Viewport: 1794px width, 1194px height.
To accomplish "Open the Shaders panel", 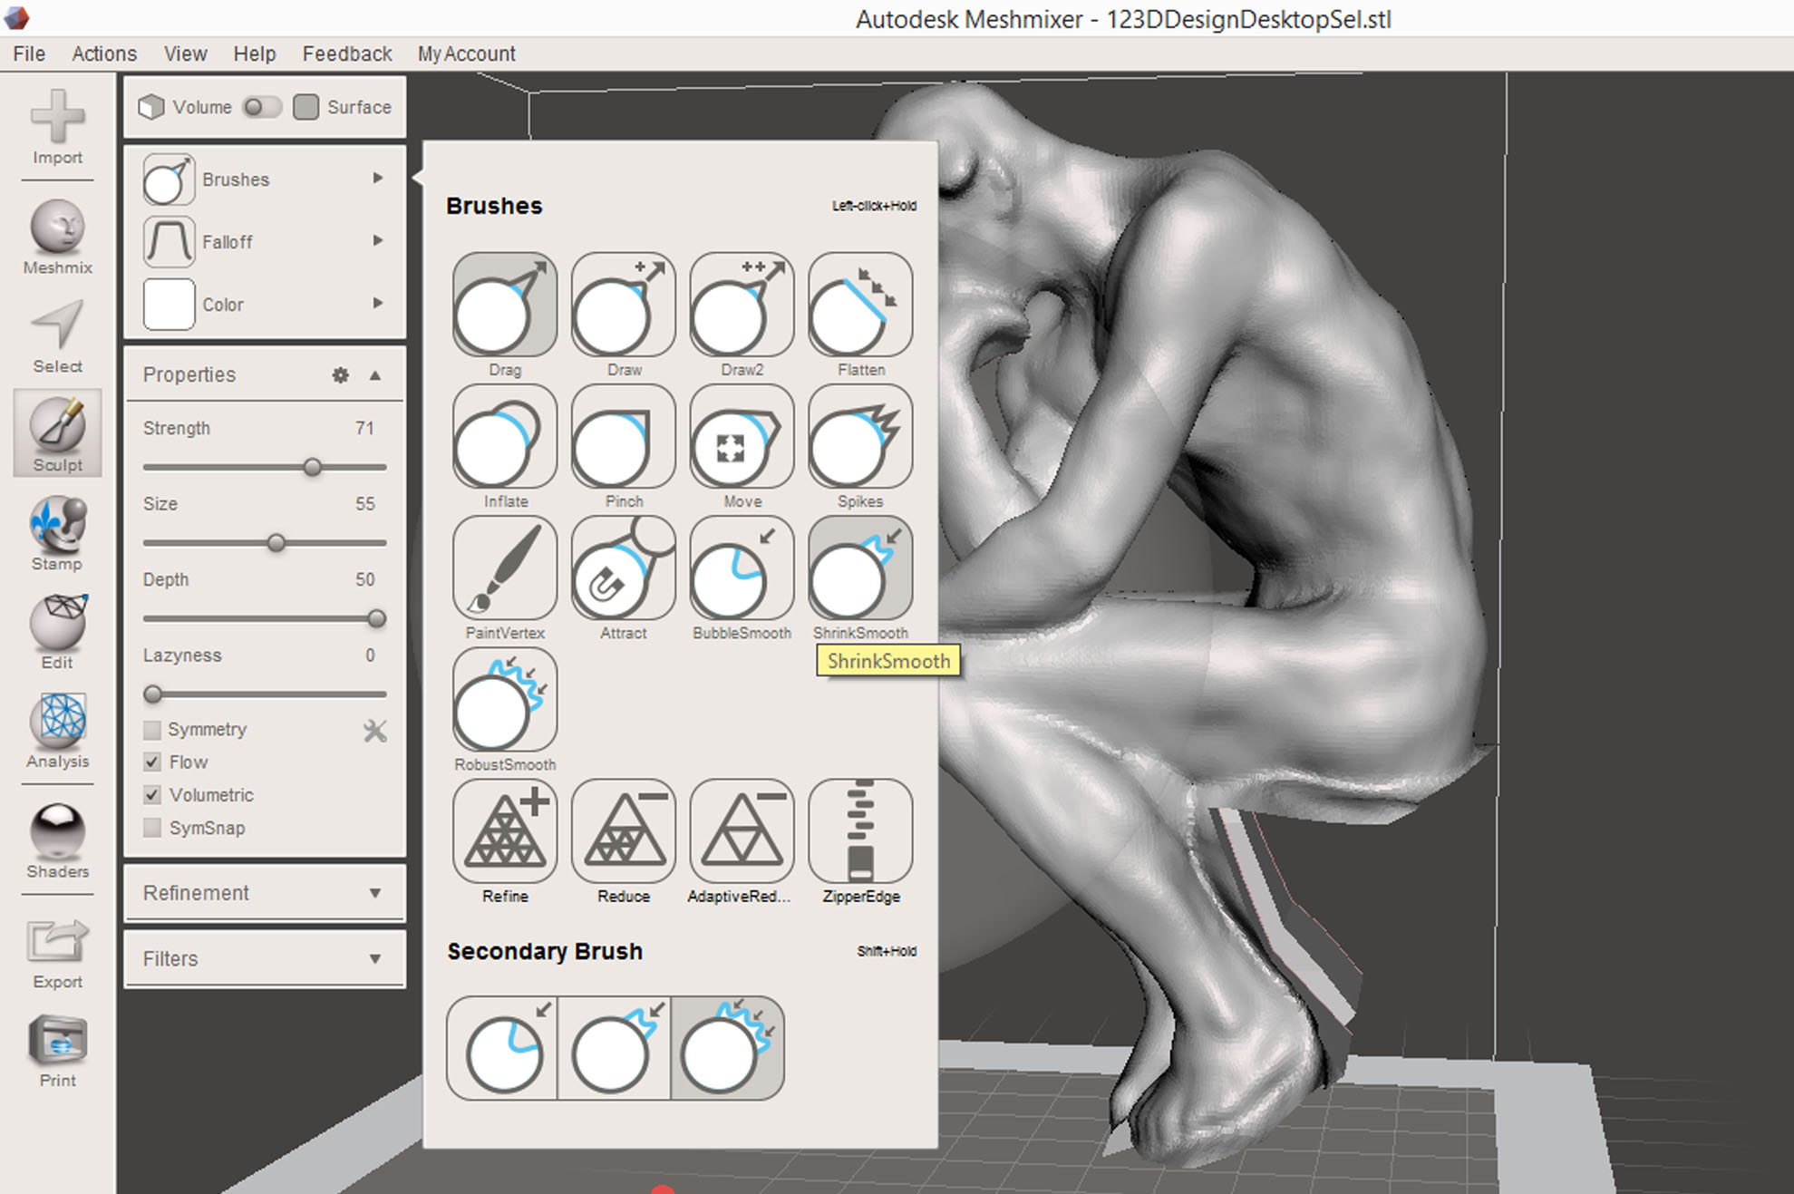I will 57,841.
